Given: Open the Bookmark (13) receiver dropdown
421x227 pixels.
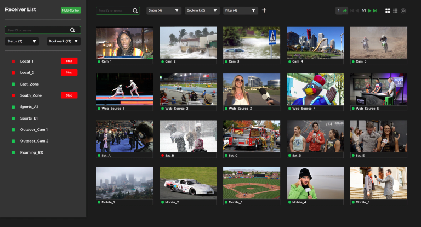Looking at the screenshot, I should 64,41.
